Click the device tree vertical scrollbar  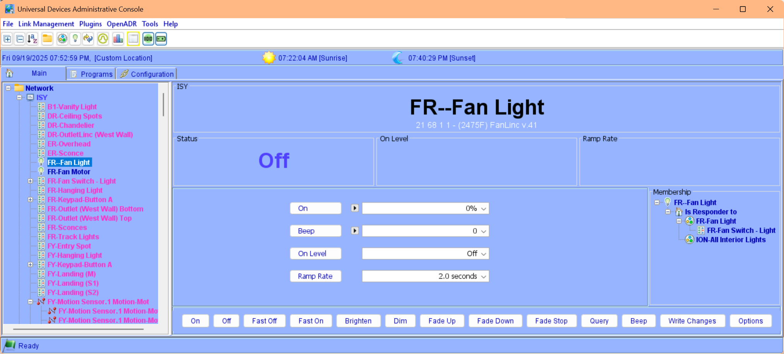[164, 104]
